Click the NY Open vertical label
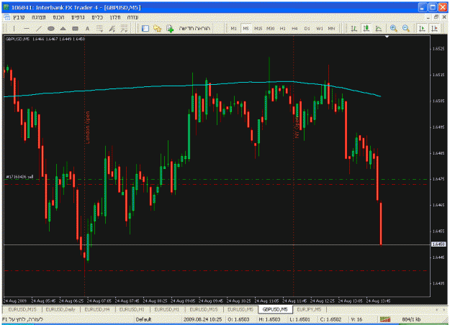Image resolution: width=450 pixels, height=325 pixels. [x=297, y=127]
